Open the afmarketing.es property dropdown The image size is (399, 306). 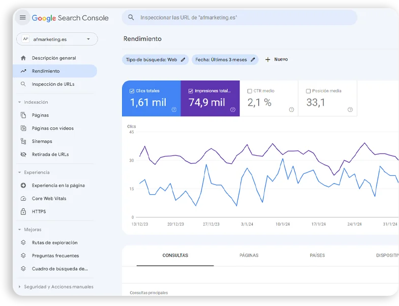click(57, 39)
